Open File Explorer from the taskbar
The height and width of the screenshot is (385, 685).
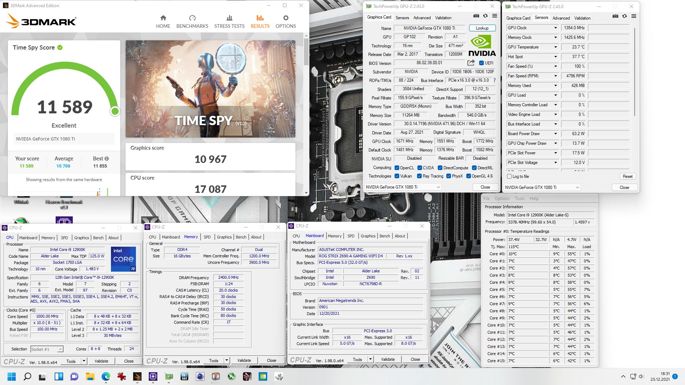click(90, 376)
